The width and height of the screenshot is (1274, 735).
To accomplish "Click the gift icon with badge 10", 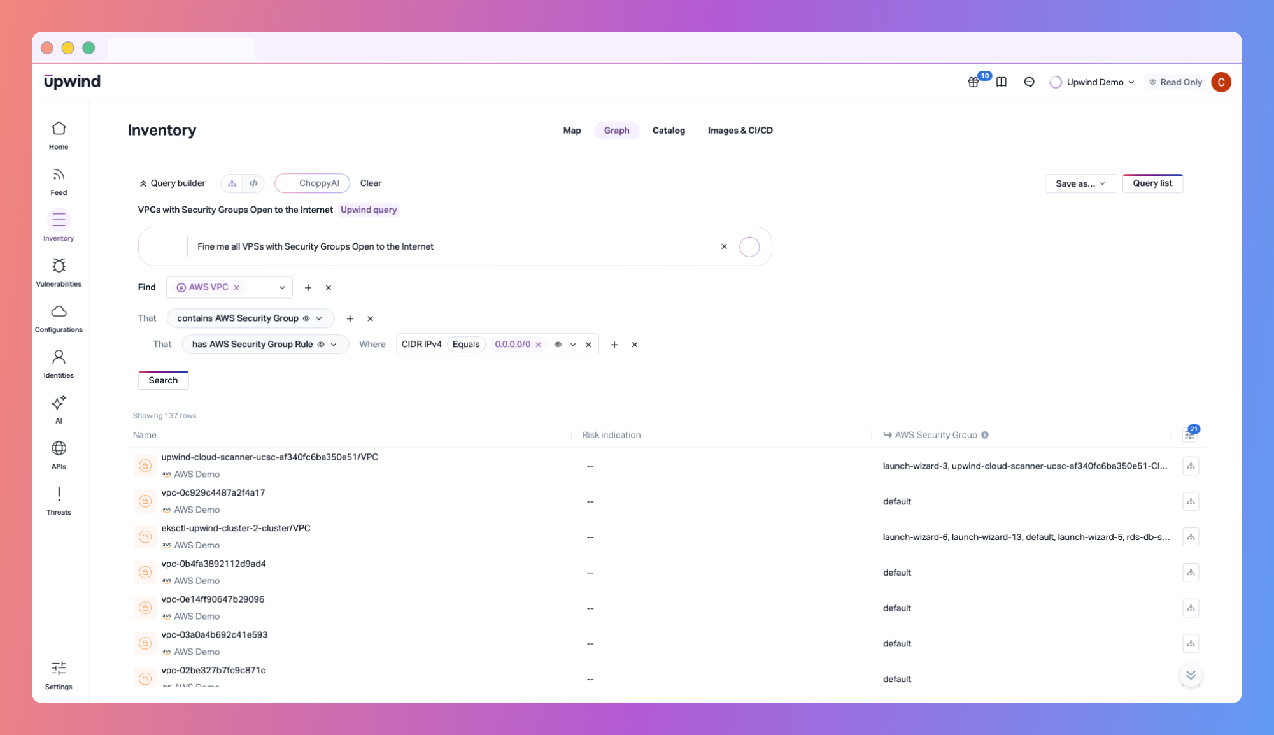I will pos(973,82).
